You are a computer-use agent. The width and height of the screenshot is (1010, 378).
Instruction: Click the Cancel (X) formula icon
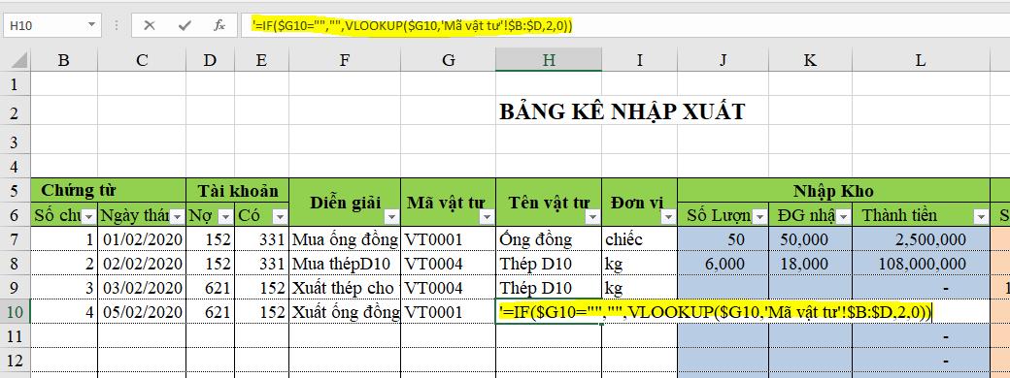click(x=150, y=26)
